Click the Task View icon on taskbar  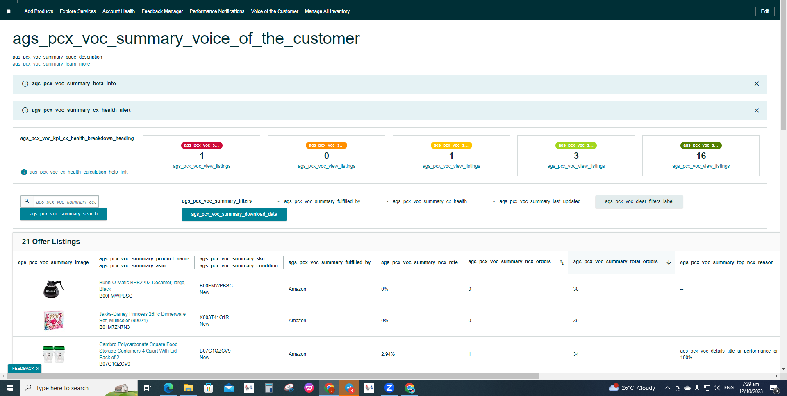pos(148,388)
